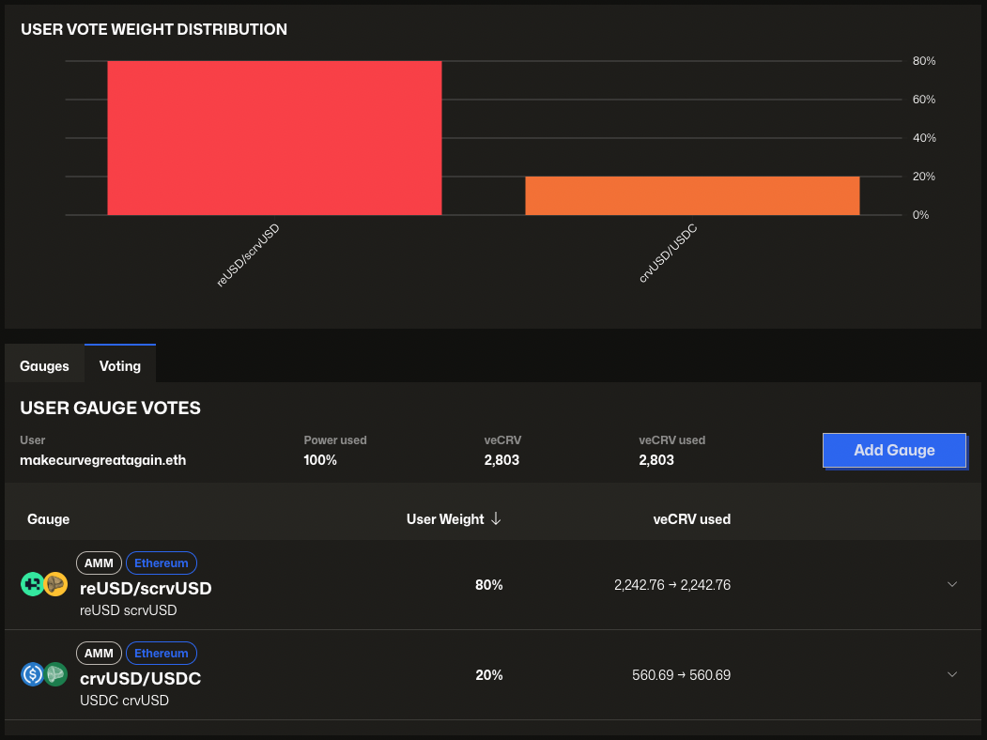Viewport: 987px width, 740px height.
Task: Click the blue USDC token icon
Action: click(32, 674)
